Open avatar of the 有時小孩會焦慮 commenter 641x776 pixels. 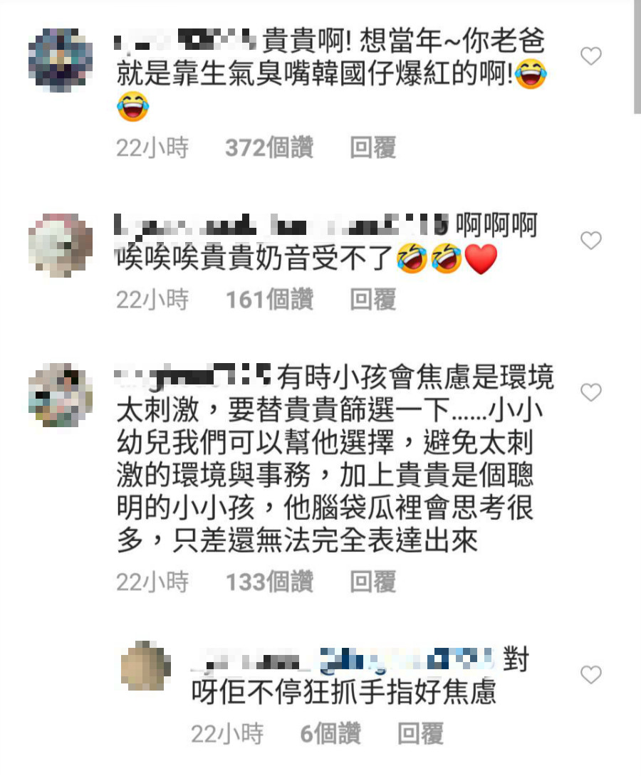pyautogui.click(x=61, y=394)
